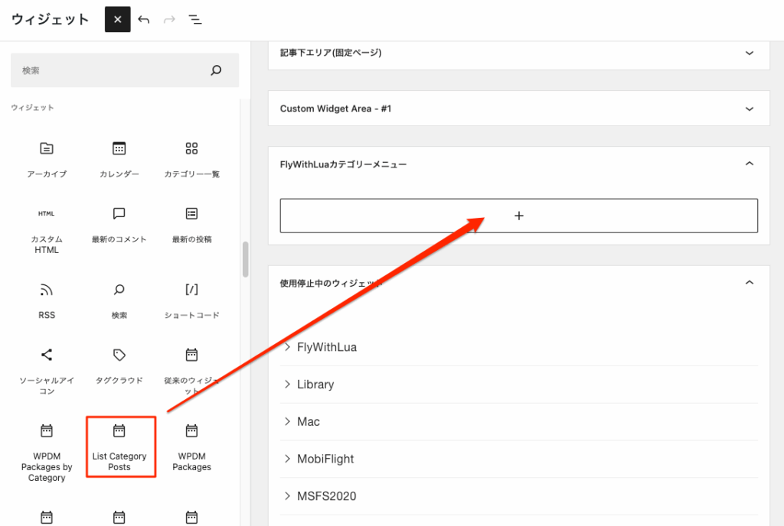The height and width of the screenshot is (526, 784).
Task: Click the List Category Posts widget
Action: [120, 446]
